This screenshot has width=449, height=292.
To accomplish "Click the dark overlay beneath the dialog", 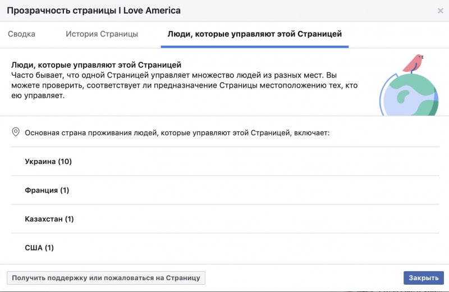I will 224,290.
